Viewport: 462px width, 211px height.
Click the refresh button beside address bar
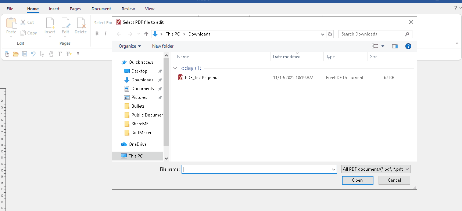pyautogui.click(x=330, y=34)
